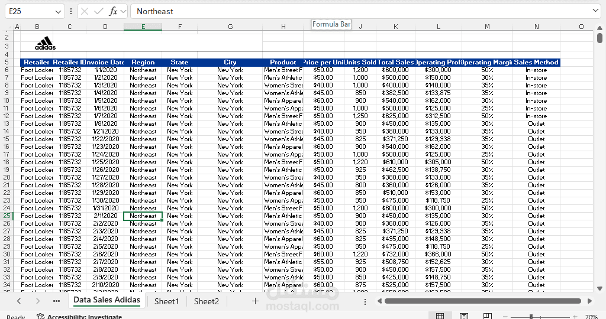Screen dimensions: 606x319
Task: Click the vertical scrollbar up arrow
Action: coord(599,28)
